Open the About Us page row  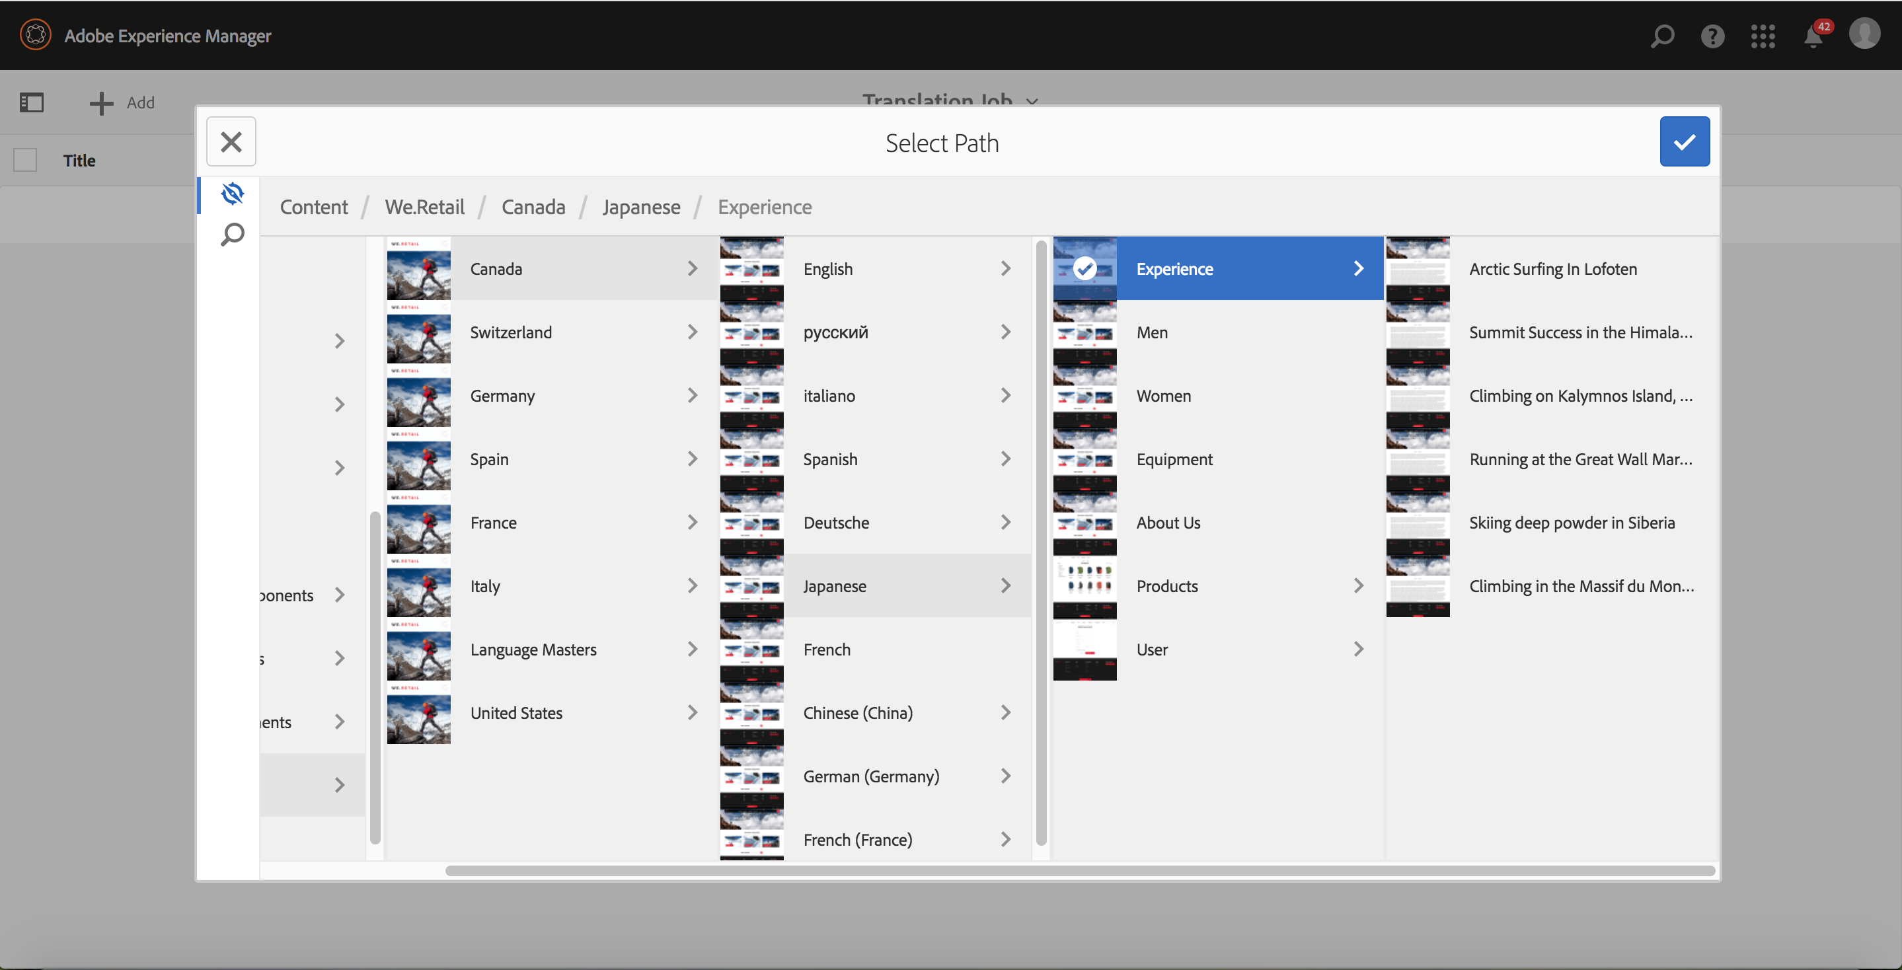coord(1217,522)
